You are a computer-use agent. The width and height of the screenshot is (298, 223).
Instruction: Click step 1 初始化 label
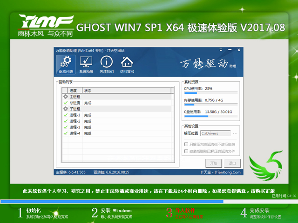pyautogui.click(x=34, y=210)
